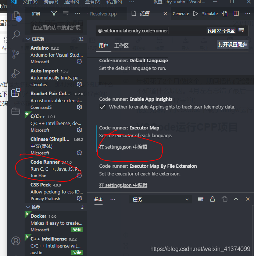
Task: Open Source Control view in activity bar
Action: point(16,54)
